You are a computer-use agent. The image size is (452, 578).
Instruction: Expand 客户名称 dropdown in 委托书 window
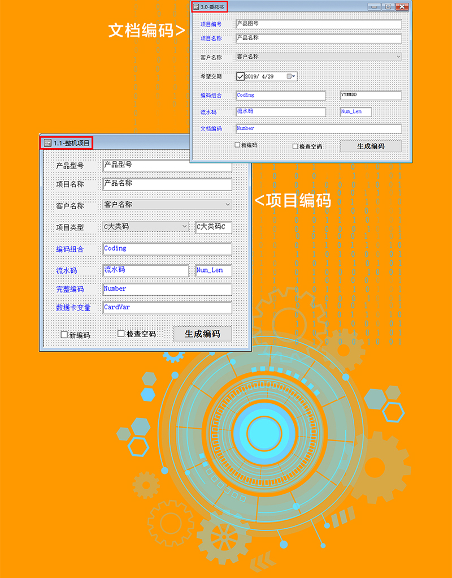[398, 57]
